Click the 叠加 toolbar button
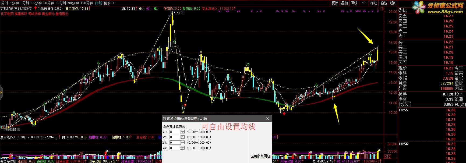 point(344,3)
